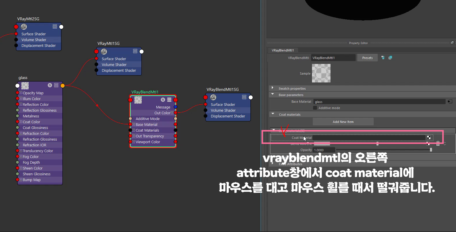Expand the Coat Materials plus box on node
Viewport: 456px width, 232px height.
[x=134, y=130]
